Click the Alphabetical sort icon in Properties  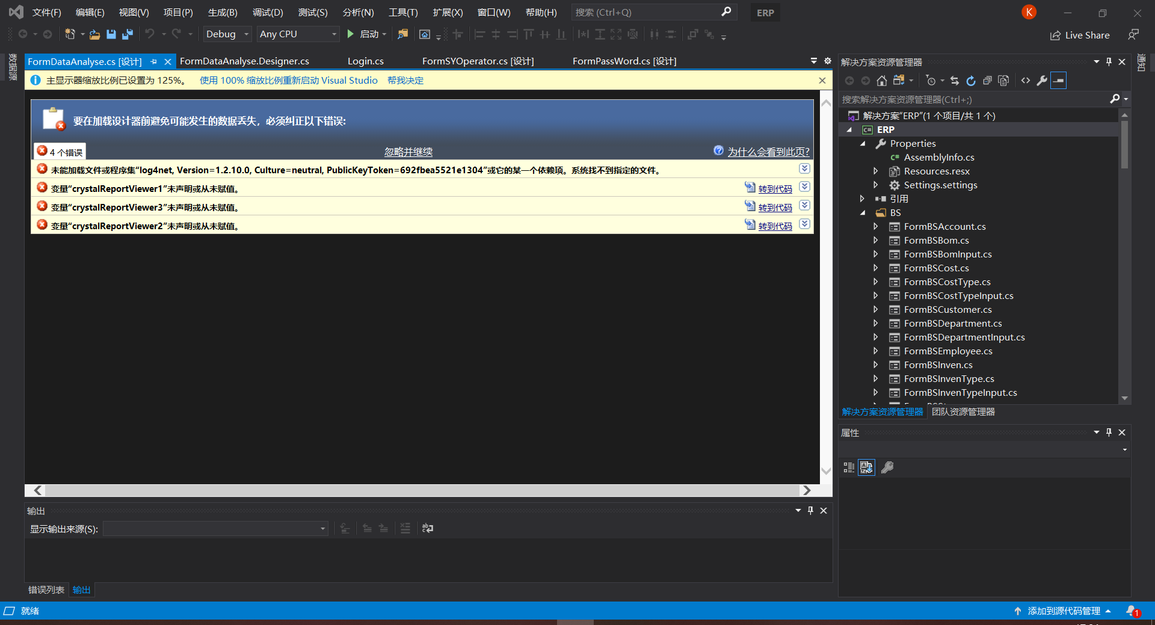click(x=866, y=467)
